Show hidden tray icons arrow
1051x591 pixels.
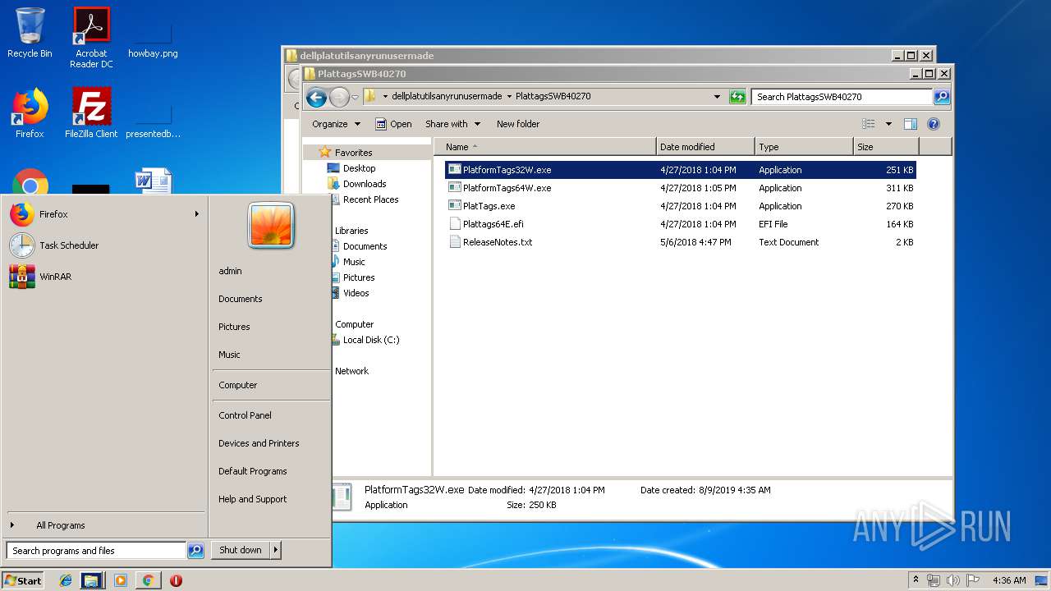tap(916, 580)
